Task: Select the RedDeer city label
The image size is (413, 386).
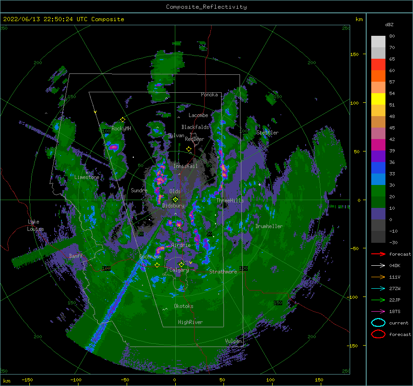Action: [195, 139]
